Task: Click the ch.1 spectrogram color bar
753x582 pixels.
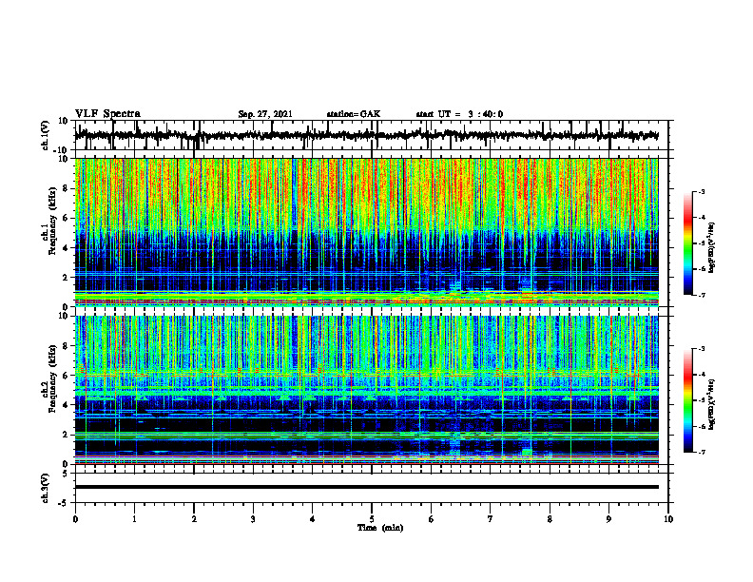Action: click(x=687, y=243)
